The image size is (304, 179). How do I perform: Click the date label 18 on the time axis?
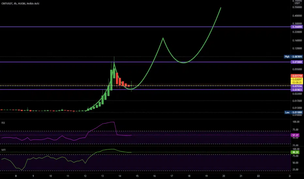coord(189,176)
